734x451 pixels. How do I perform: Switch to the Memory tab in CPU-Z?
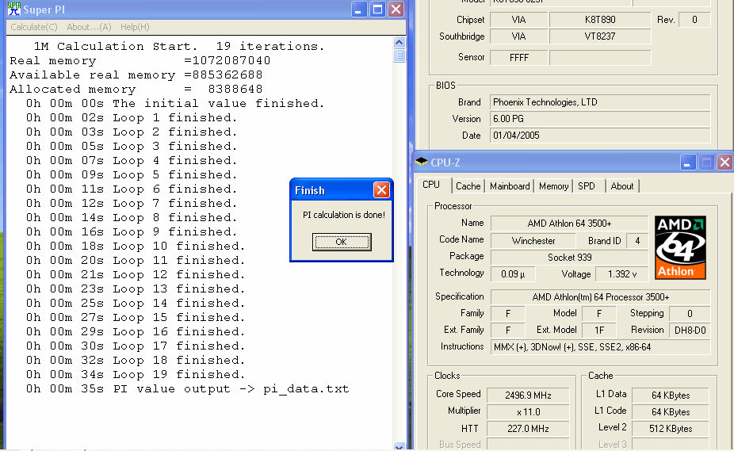[x=553, y=186]
